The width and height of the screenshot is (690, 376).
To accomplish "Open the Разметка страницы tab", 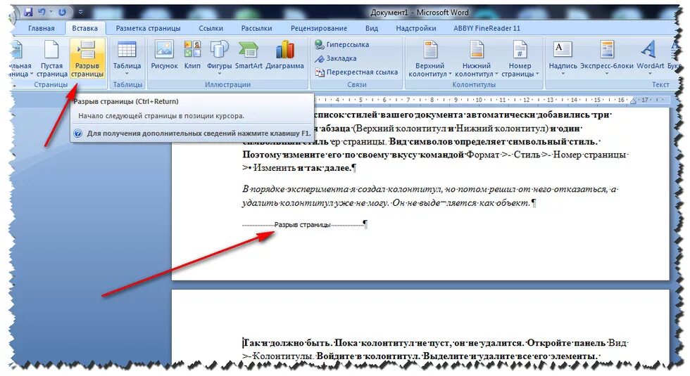I will (149, 28).
